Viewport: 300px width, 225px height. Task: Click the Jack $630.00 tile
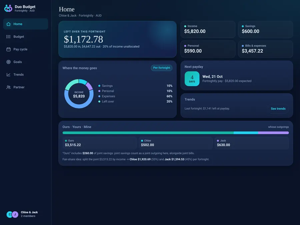(x=252, y=143)
